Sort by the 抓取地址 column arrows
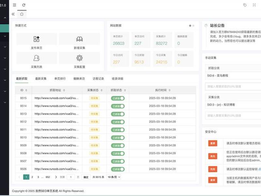This screenshot has width=261, height=196. tap(64, 90)
